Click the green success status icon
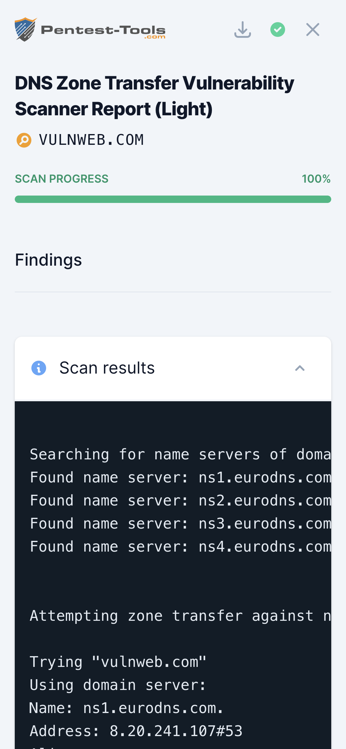Viewport: 346px width, 749px height. [277, 29]
